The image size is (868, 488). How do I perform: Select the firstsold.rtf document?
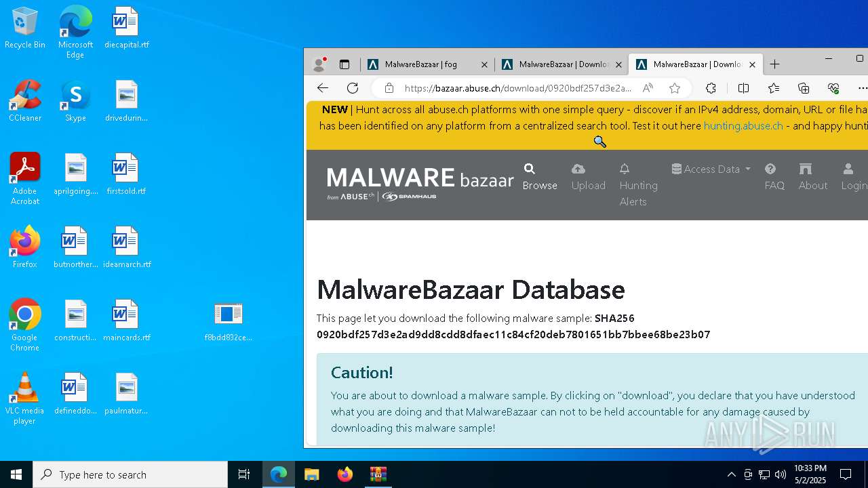126,175
